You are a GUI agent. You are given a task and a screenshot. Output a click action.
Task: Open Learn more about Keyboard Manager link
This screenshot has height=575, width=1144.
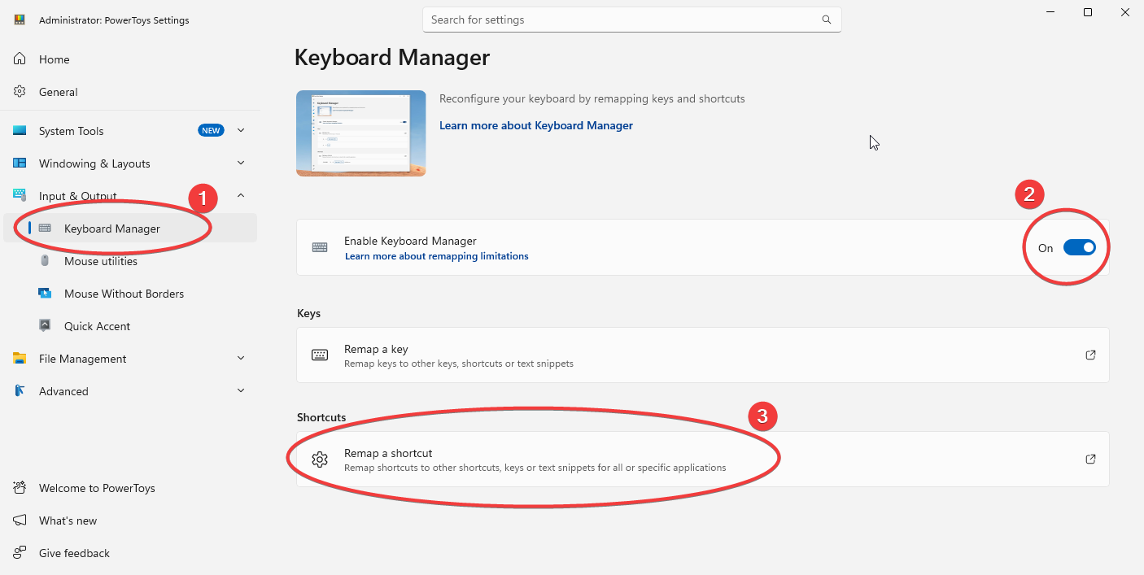click(535, 125)
